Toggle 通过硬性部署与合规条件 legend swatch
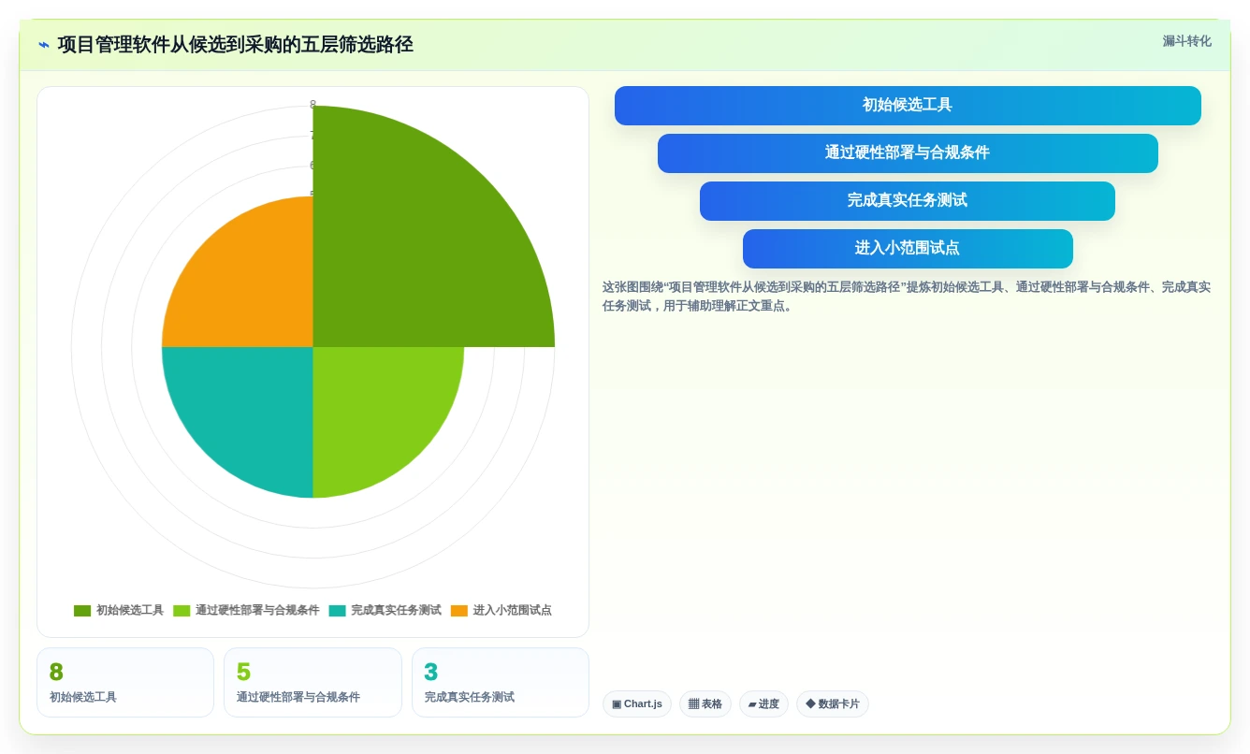 pyautogui.click(x=182, y=611)
